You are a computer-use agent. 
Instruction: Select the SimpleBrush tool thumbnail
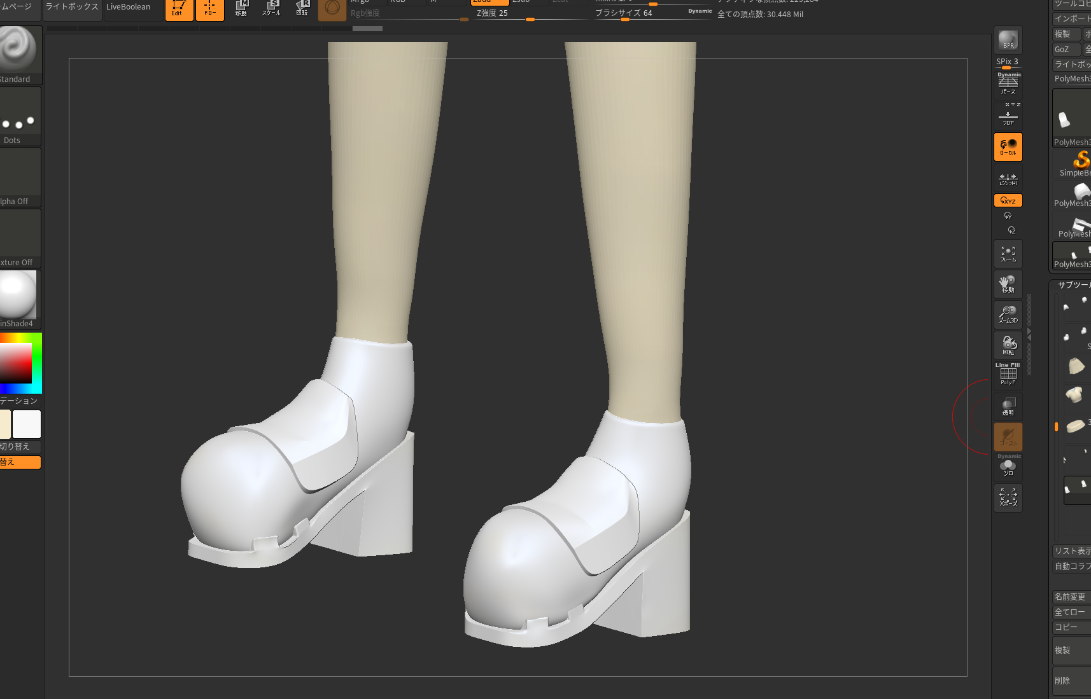1075,163
